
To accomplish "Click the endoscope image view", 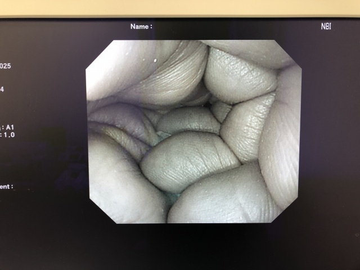I will (x=193, y=132).
